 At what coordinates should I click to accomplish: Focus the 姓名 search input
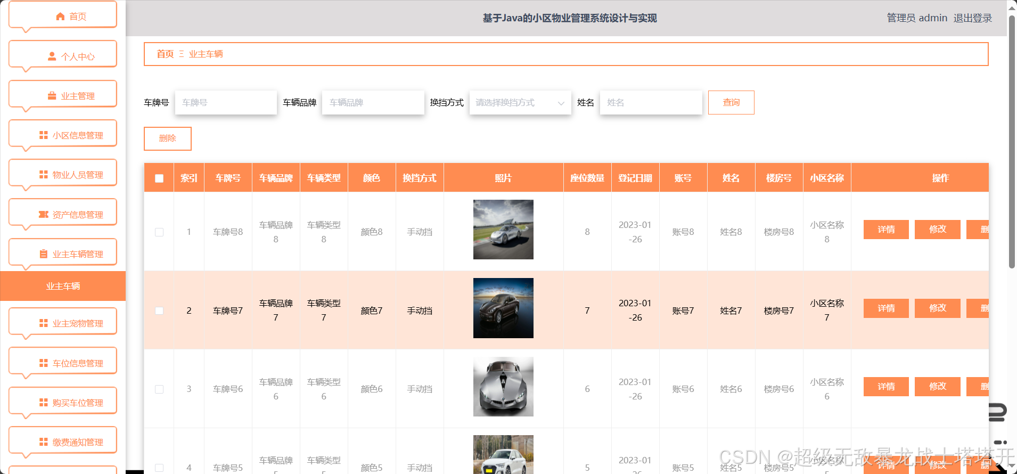[651, 103]
